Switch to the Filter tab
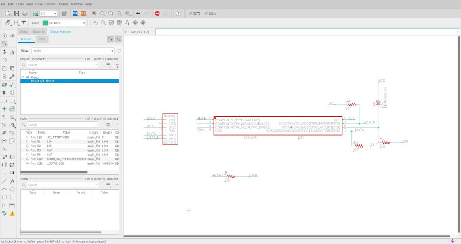 (42, 39)
